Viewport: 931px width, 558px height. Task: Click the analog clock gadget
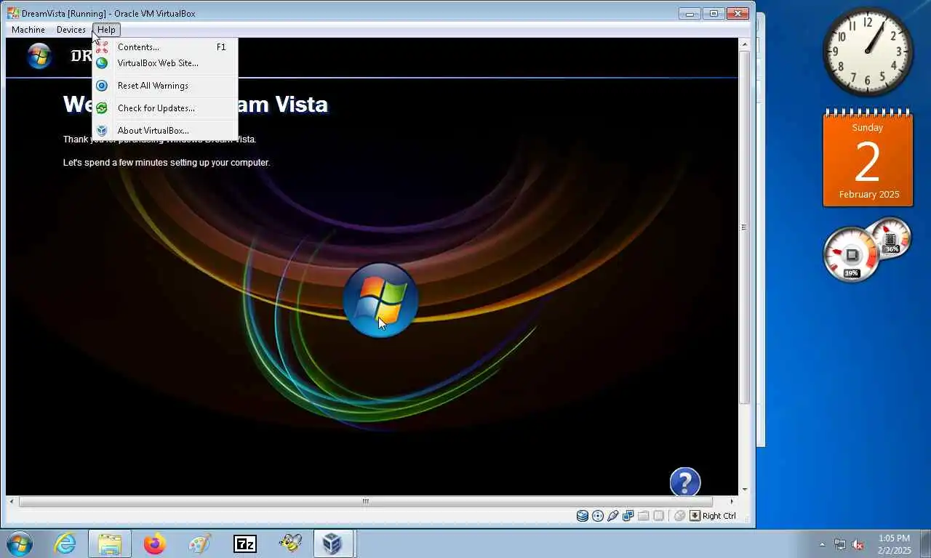868,52
